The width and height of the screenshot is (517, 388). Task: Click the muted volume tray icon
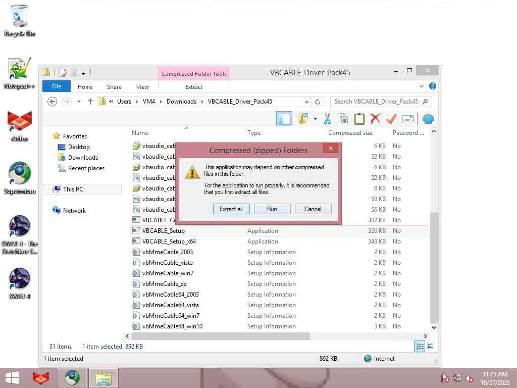point(469,378)
